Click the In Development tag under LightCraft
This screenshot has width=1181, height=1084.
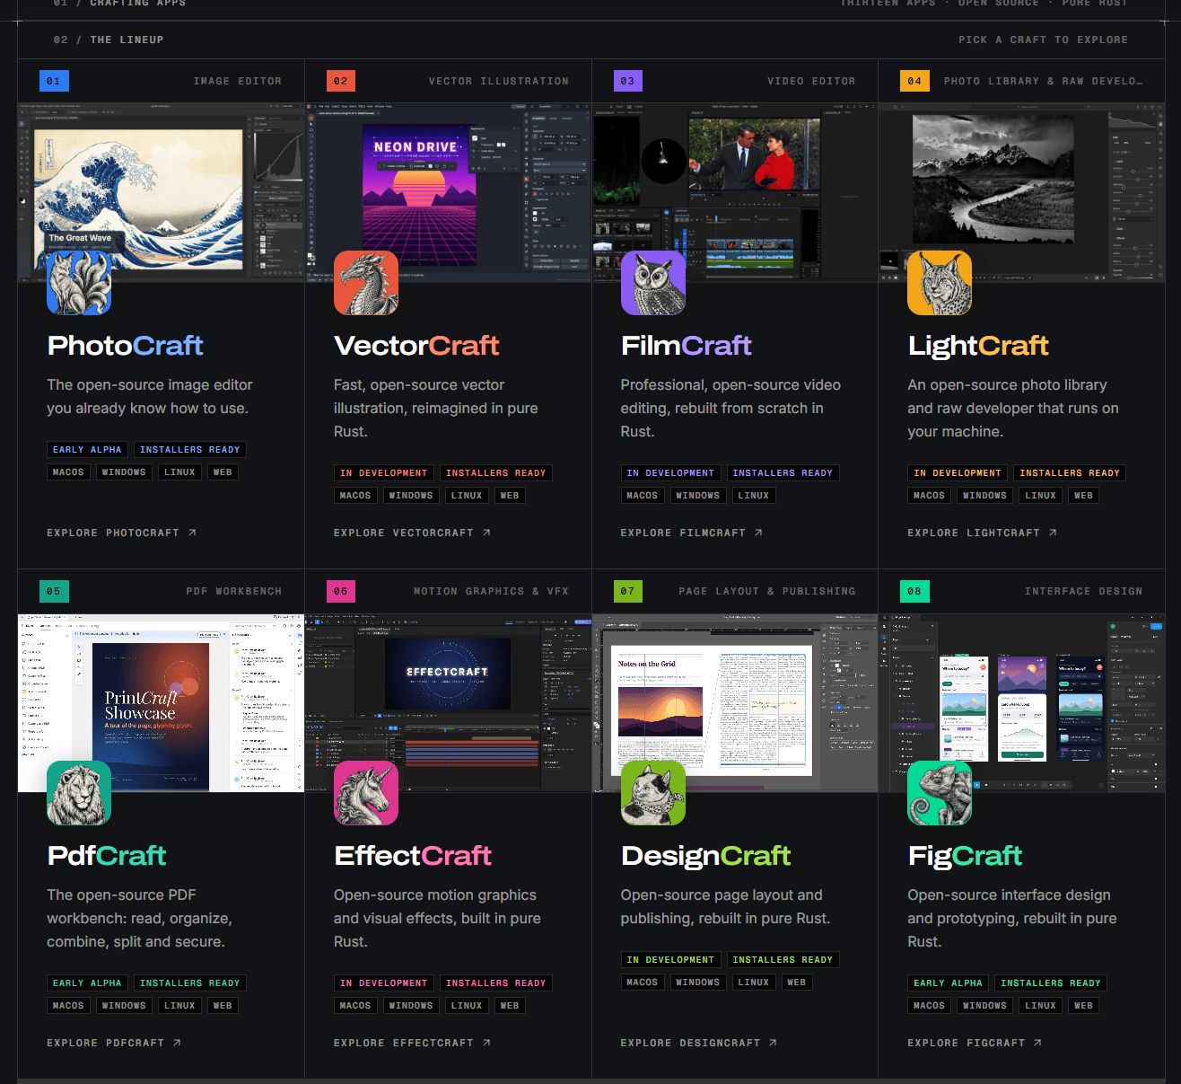(x=958, y=473)
